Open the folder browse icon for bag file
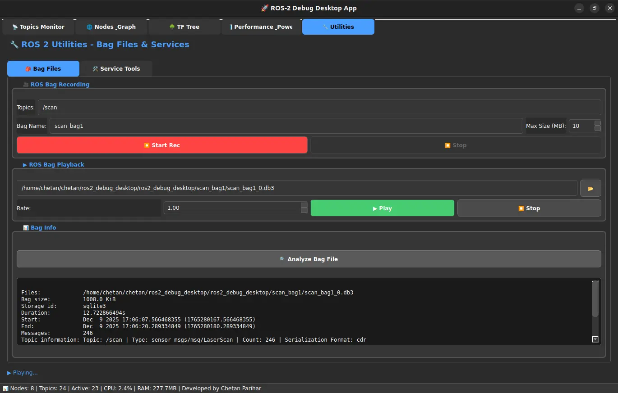618x393 pixels. tap(590, 188)
